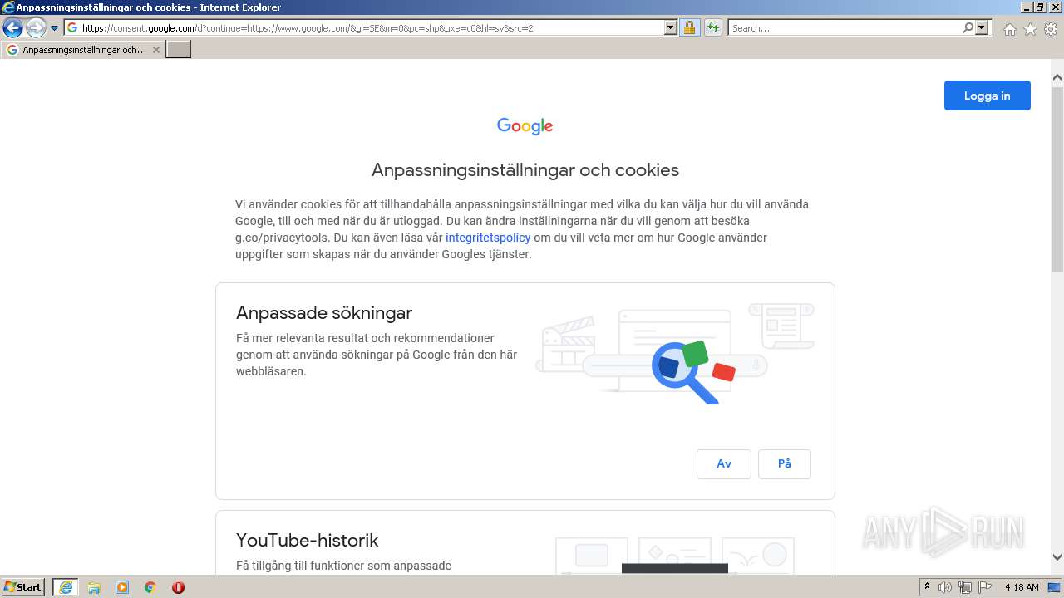This screenshot has width=1064, height=598.
Task: Open the recent pages dropdown arrow
Action: click(54, 28)
